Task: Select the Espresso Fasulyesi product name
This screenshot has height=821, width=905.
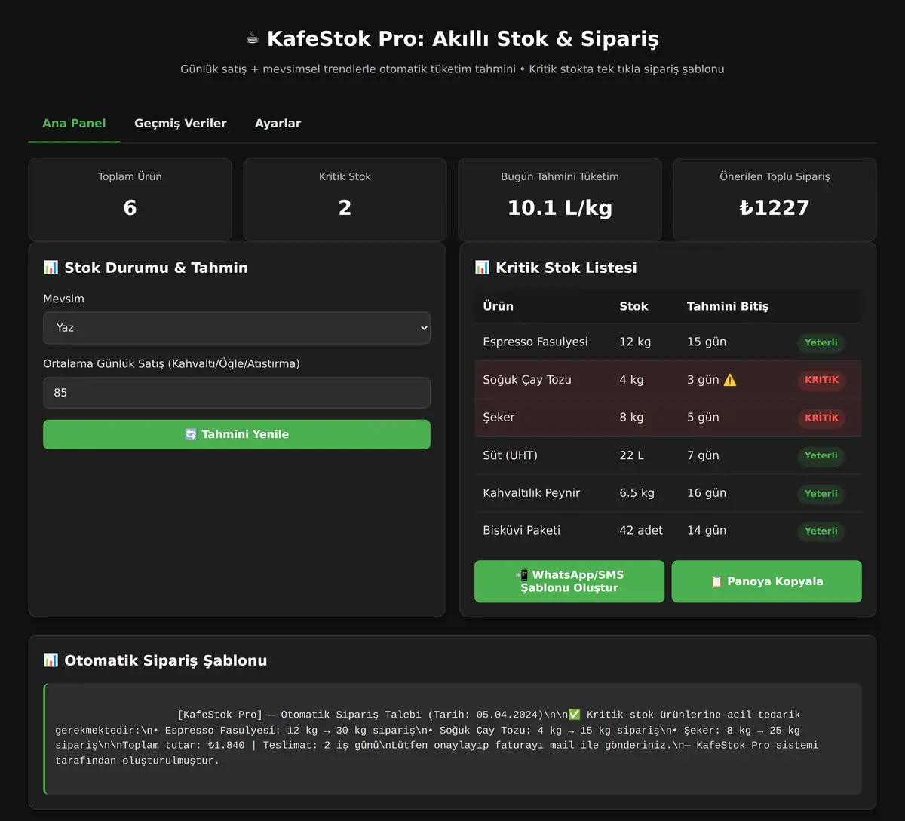Action: pos(535,342)
